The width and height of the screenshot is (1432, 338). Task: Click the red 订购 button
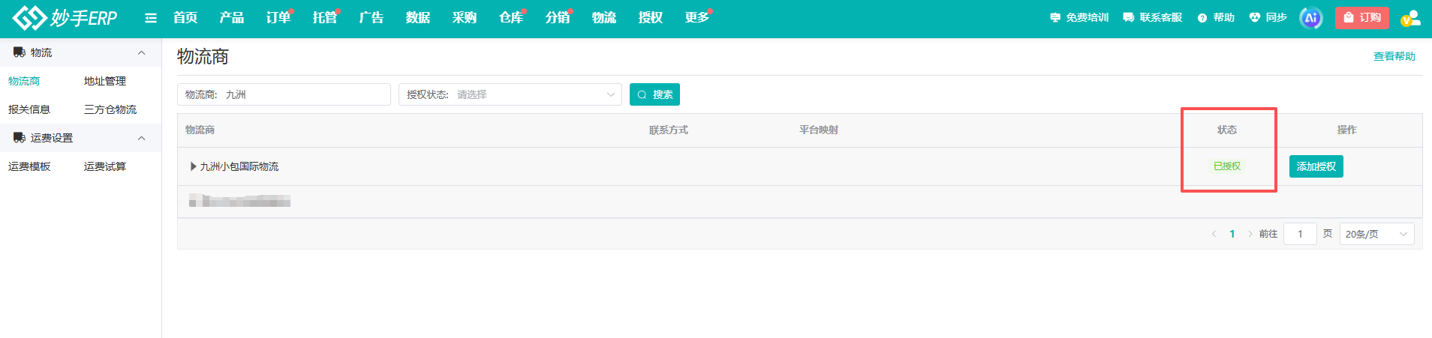tap(1362, 18)
